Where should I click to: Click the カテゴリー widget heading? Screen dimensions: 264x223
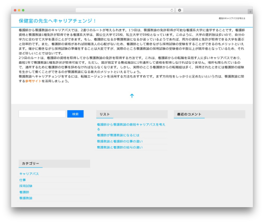31,163
